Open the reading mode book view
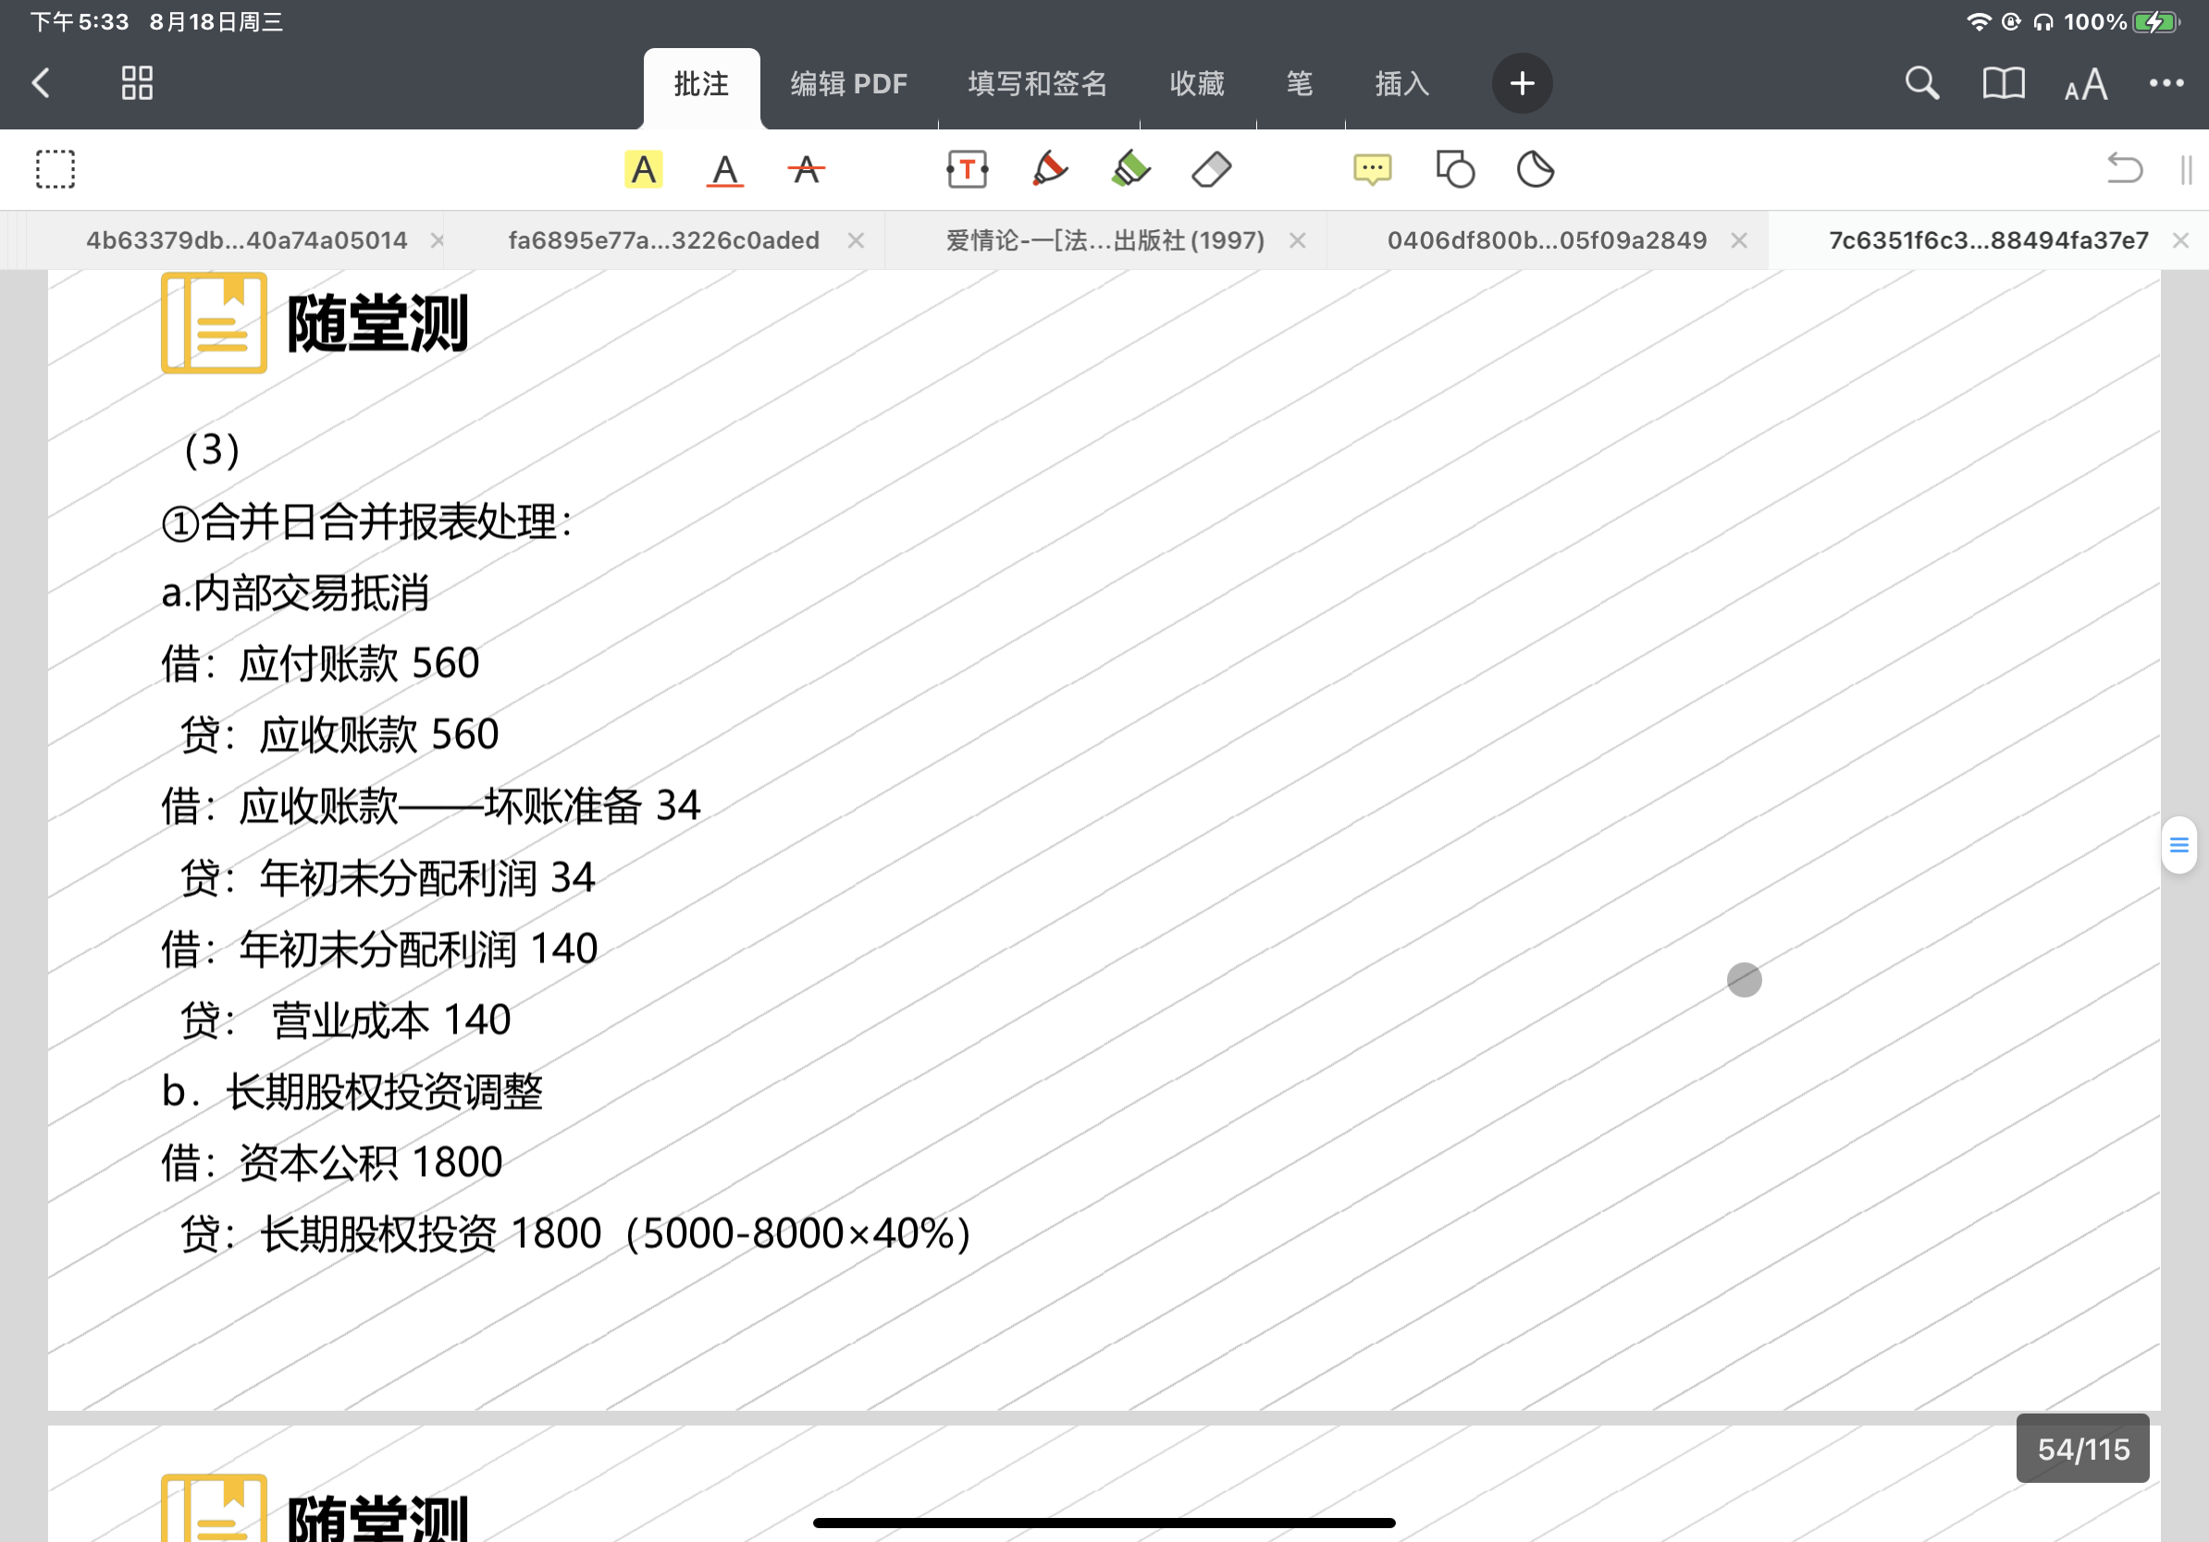Viewport: 2209px width, 1542px height. (x=2003, y=83)
